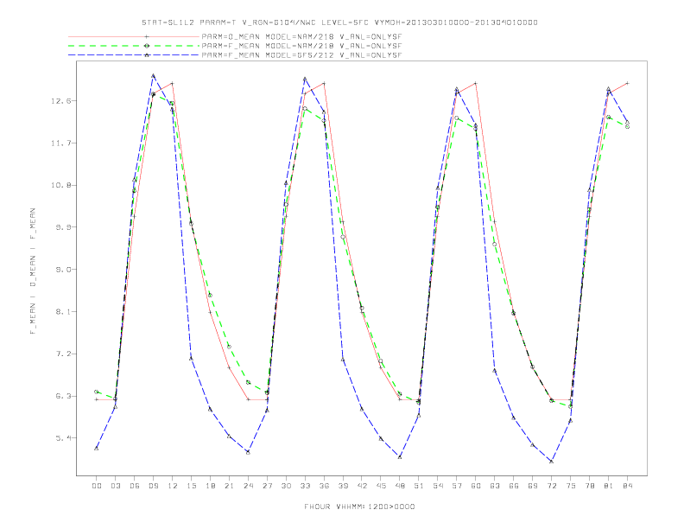Viewport: 684px width, 529px height.
Task: Click the chart title starting with STAT=SL1L2
Action: (x=339, y=22)
